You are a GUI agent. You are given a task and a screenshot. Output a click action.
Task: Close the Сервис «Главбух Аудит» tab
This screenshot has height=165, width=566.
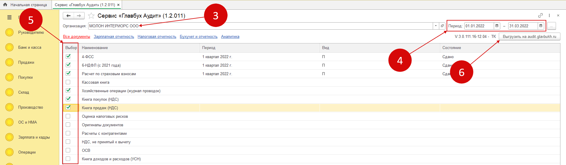pyautogui.click(x=119, y=5)
